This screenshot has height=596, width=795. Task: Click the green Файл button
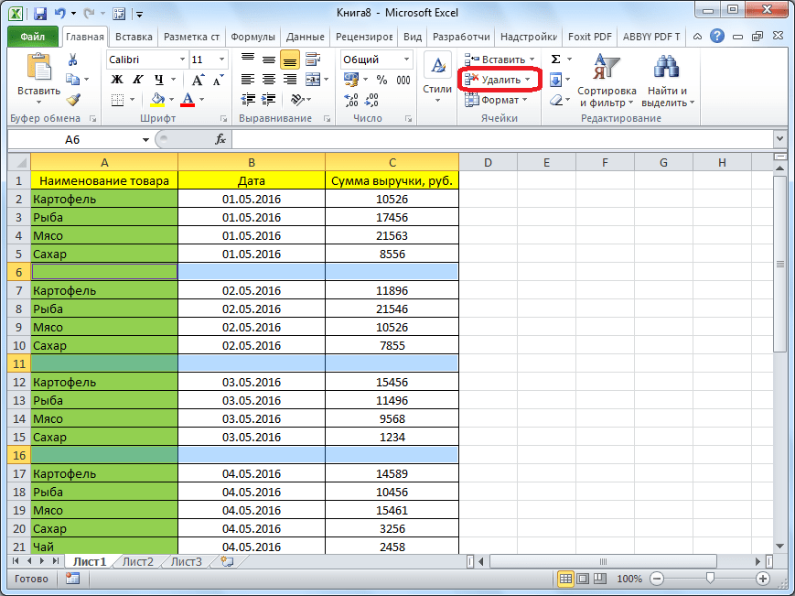33,37
